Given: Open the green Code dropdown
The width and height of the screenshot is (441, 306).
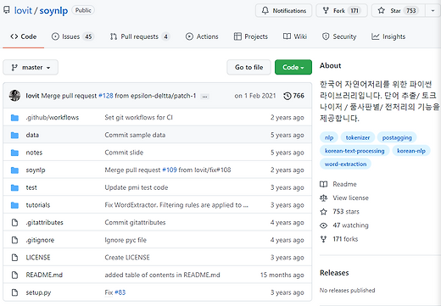Looking at the screenshot, I should click(x=293, y=67).
